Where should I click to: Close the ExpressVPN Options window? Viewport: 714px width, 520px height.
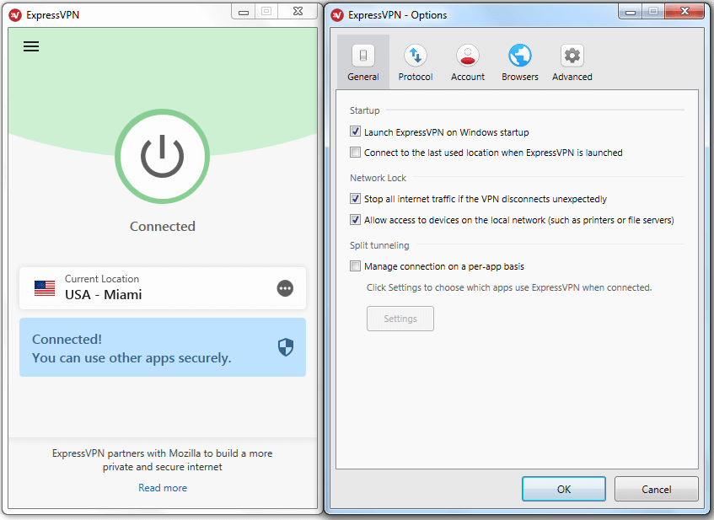pos(684,12)
